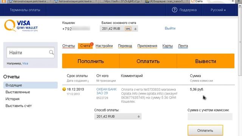Open the Способ оплаты 201,42 RUB dropdown
The image size is (242, 136).
(x=118, y=116)
